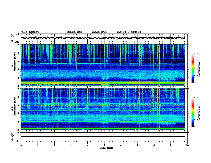Click the "6" minute tick label
Screen dimensions: 211x163
point(121,145)
